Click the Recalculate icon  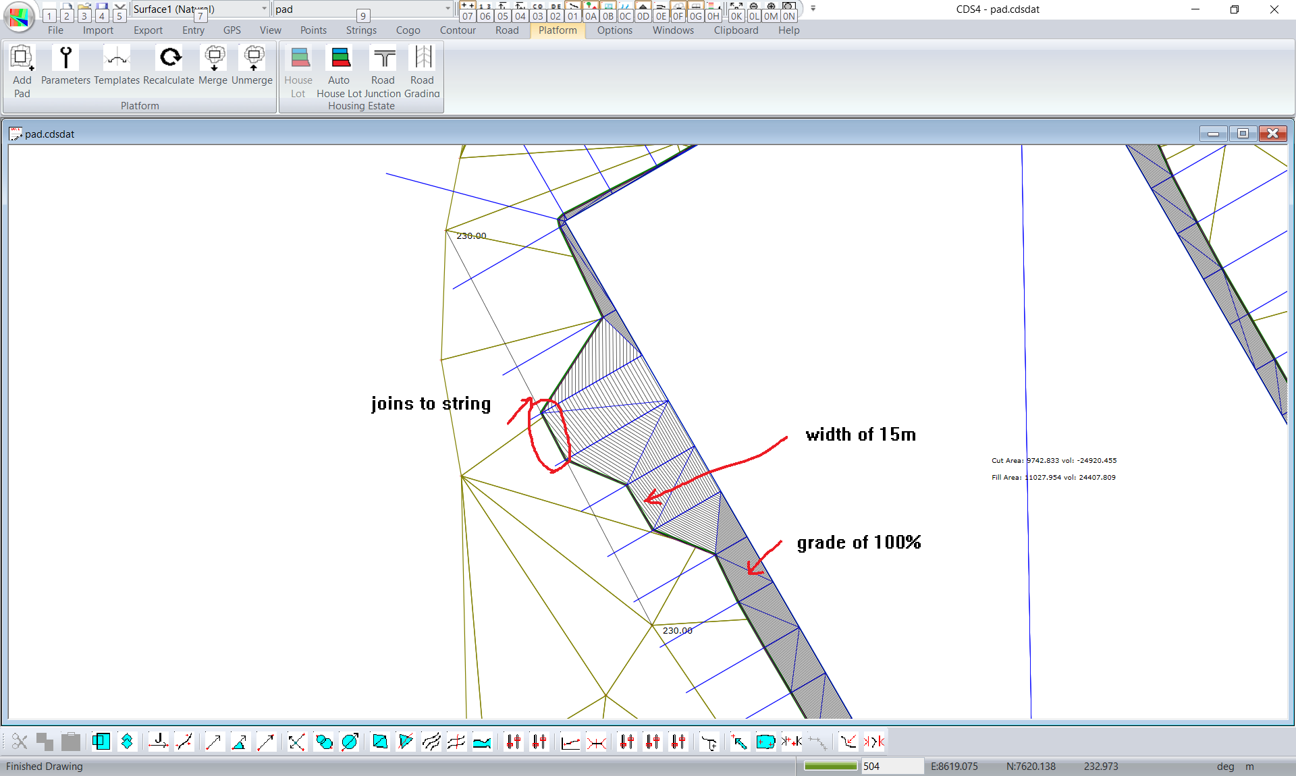click(x=169, y=59)
